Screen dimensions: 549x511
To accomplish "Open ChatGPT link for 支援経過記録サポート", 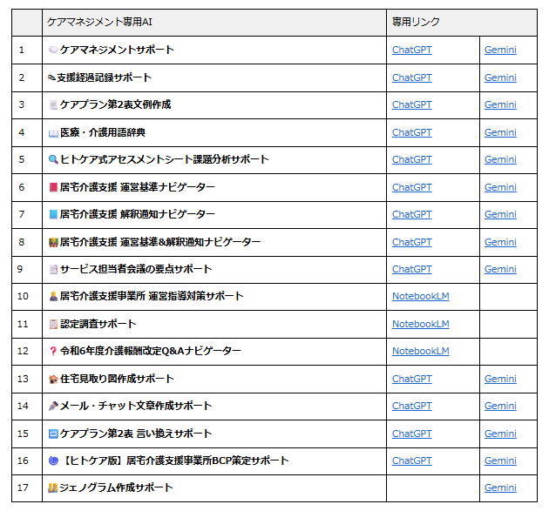I will 411,77.
